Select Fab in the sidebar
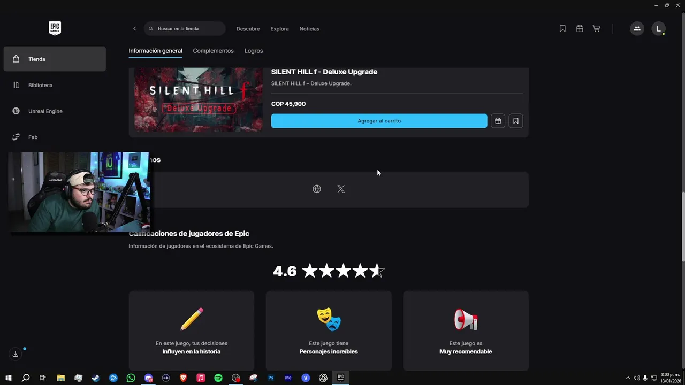685x385 pixels. point(55,137)
